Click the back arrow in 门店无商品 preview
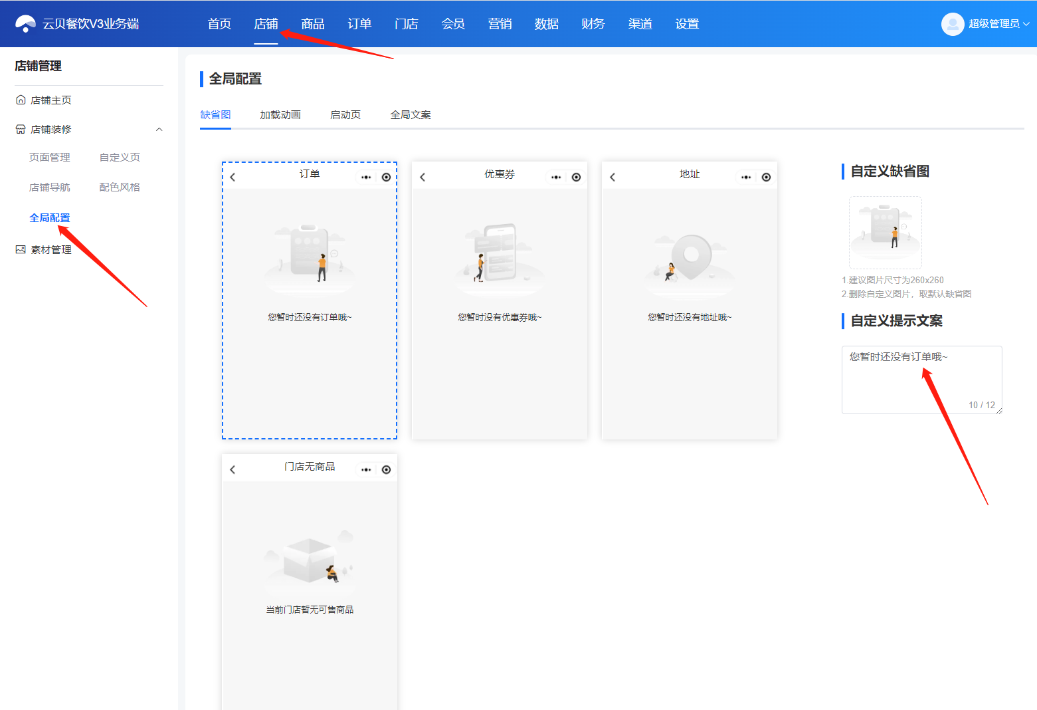The image size is (1037, 710). click(x=233, y=469)
